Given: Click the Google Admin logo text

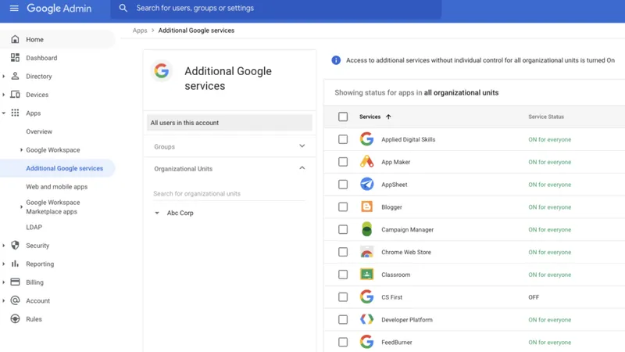Looking at the screenshot, I should [59, 8].
